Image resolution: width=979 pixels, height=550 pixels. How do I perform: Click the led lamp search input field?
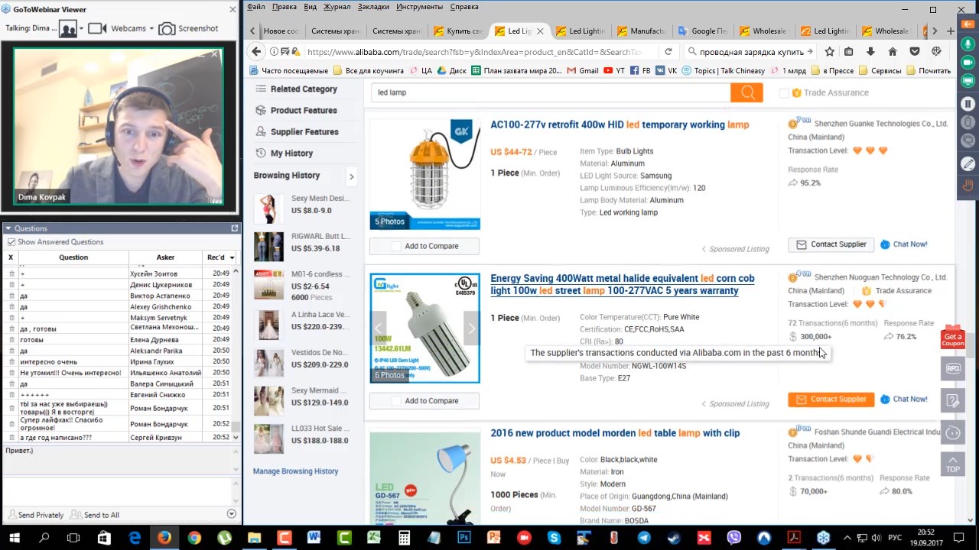[551, 92]
